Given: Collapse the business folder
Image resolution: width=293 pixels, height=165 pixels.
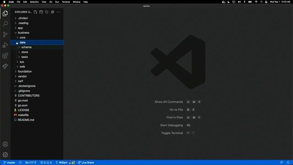Looking at the screenshot, I should [x=37, y=33].
